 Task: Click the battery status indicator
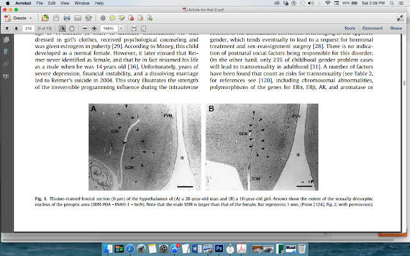350,3
